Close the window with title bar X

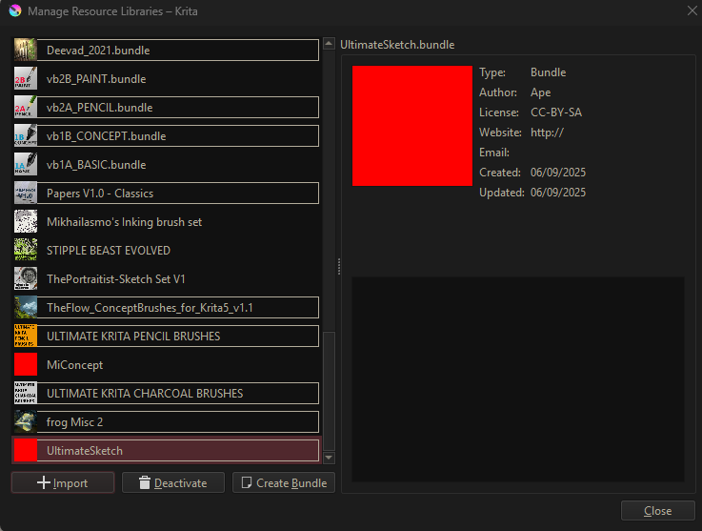click(x=692, y=10)
